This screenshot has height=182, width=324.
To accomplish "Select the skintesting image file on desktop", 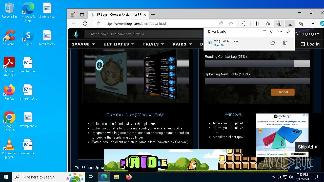I will (x=47, y=10).
